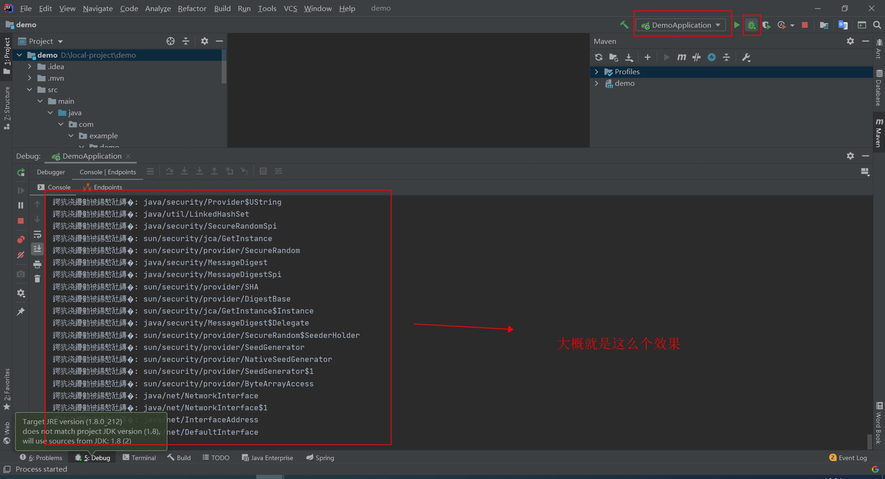Viewport: 885px width, 479px height.
Task: Print console output icon
Action: pyautogui.click(x=37, y=264)
